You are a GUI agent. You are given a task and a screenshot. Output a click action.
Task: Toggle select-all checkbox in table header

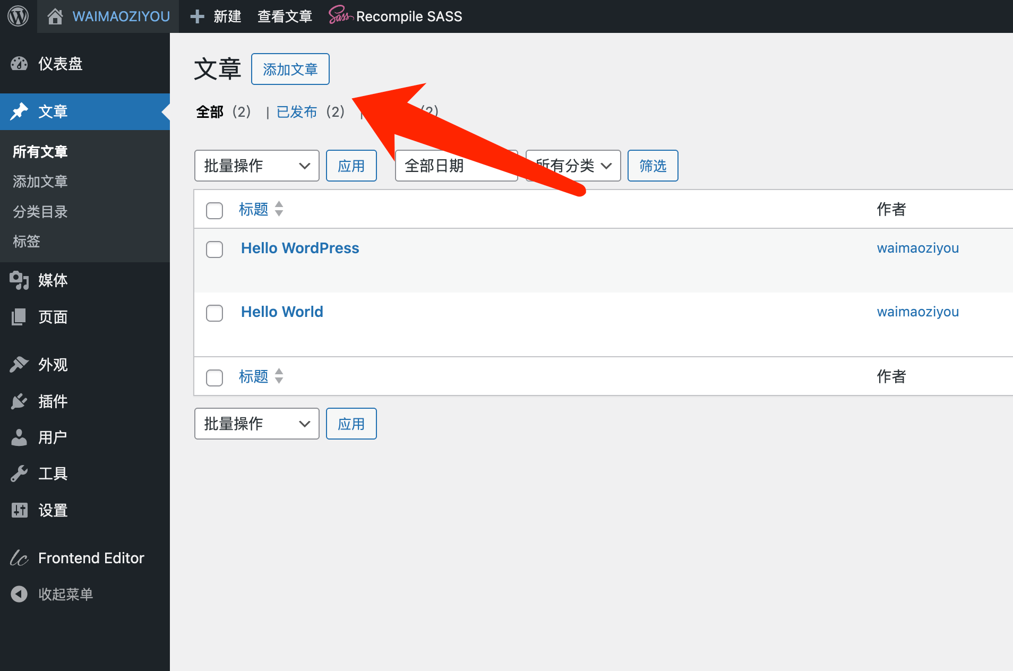pos(214,210)
